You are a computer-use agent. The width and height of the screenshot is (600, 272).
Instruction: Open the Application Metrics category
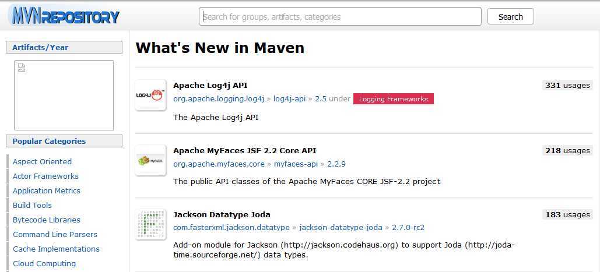point(46,190)
